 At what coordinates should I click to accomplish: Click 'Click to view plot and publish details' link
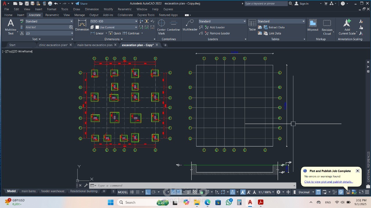tap(328, 182)
